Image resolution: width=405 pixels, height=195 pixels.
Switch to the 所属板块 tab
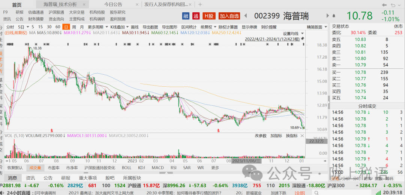[132, 178]
